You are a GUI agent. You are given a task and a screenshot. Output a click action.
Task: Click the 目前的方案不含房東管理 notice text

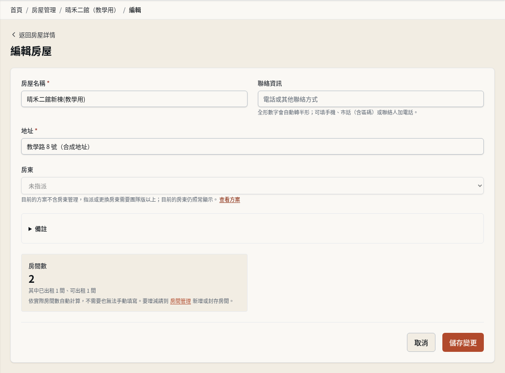coord(120,199)
